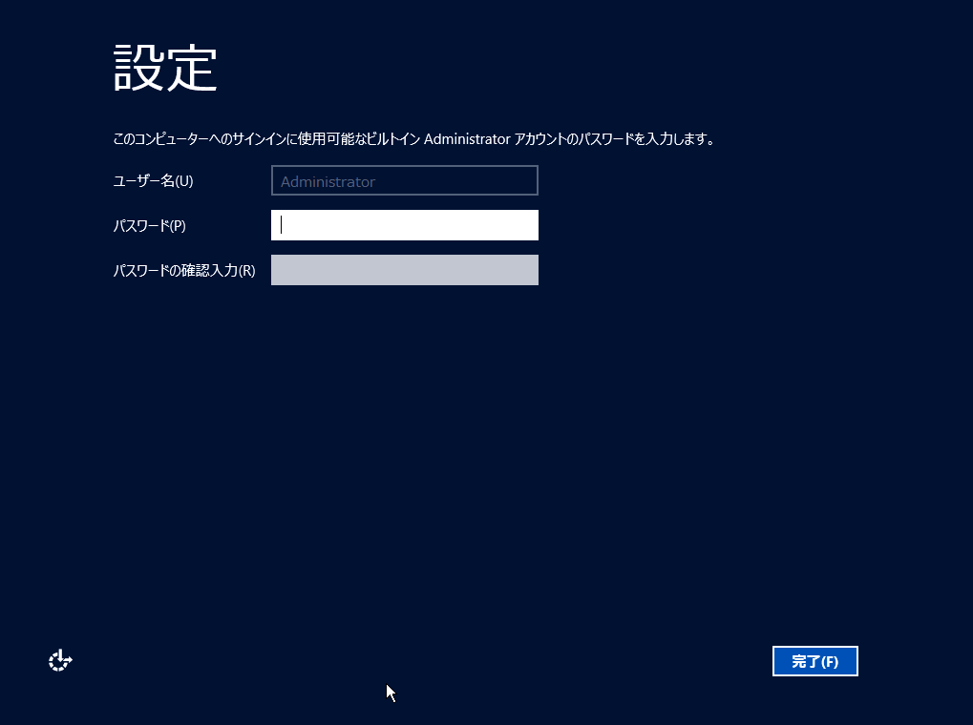Click the grayed Administrator text in username box
This screenshot has height=725, width=973.
[x=328, y=181]
